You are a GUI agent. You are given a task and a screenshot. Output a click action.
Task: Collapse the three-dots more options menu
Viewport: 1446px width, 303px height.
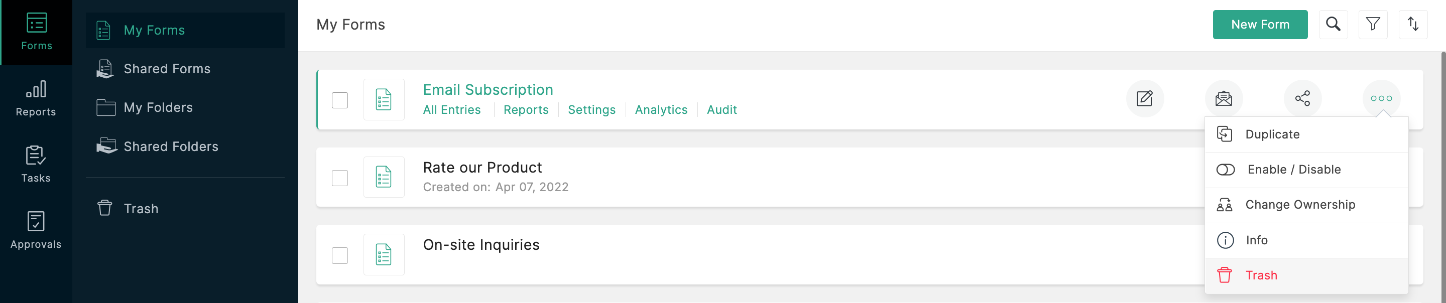tap(1381, 99)
